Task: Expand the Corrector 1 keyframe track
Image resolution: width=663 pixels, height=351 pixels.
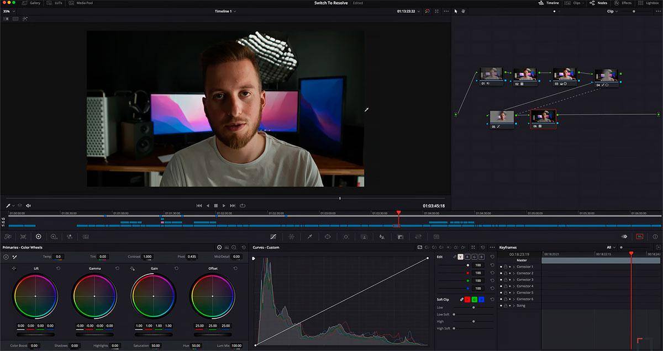Action: click(x=513, y=267)
